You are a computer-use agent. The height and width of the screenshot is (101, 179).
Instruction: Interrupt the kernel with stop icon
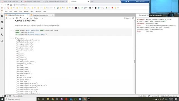click(x=27, y=18)
